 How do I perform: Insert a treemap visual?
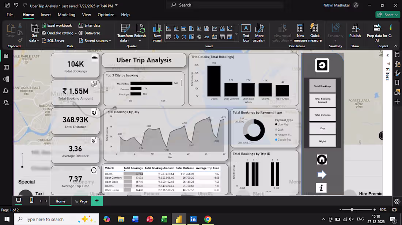click(x=191, y=37)
